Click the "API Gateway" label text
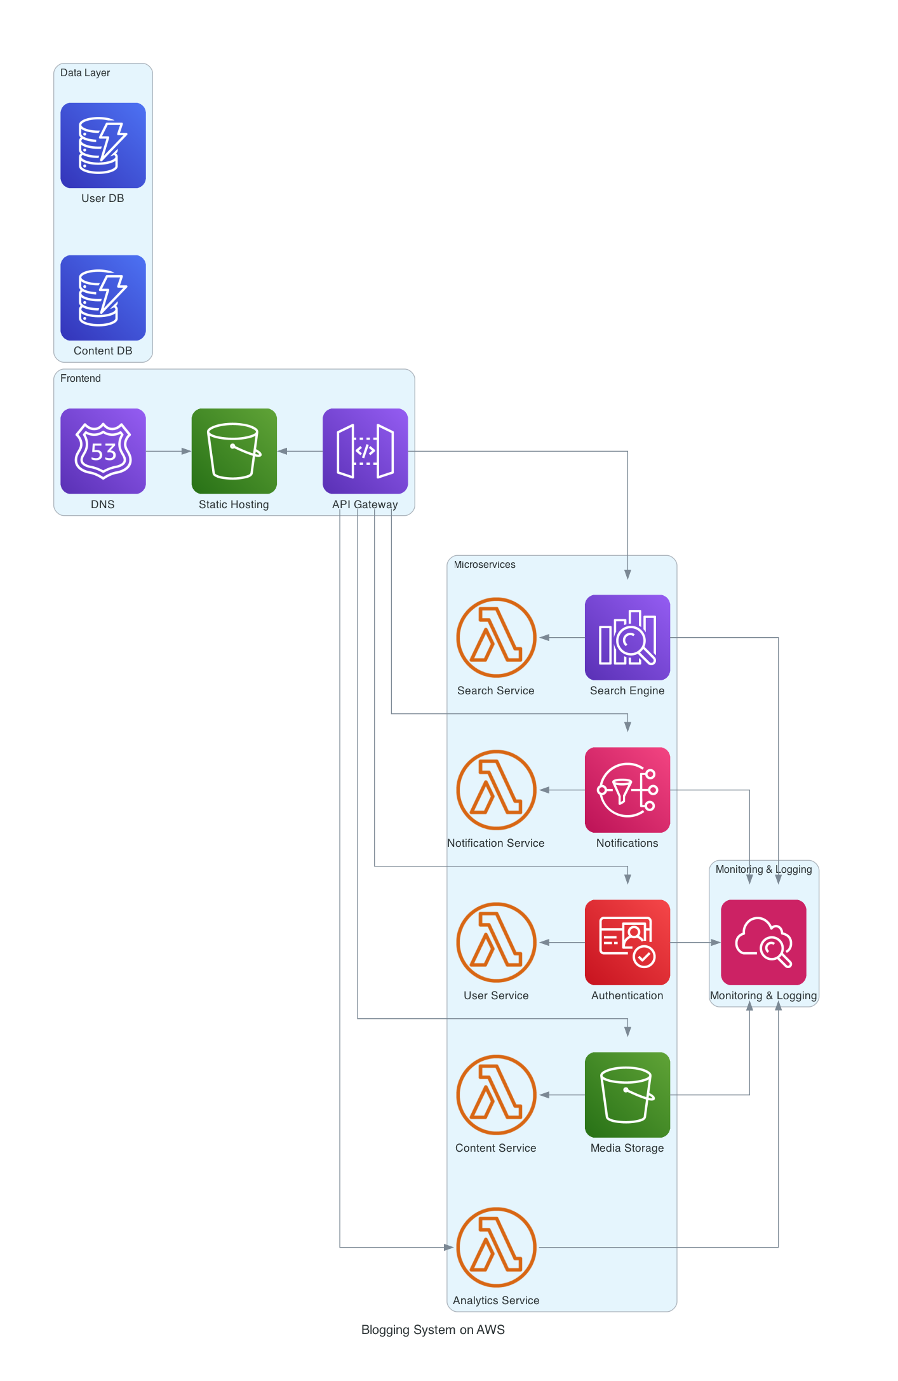 [x=365, y=504]
